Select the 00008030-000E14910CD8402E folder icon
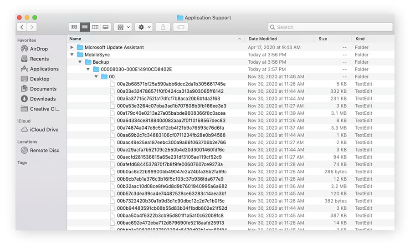 [97, 69]
